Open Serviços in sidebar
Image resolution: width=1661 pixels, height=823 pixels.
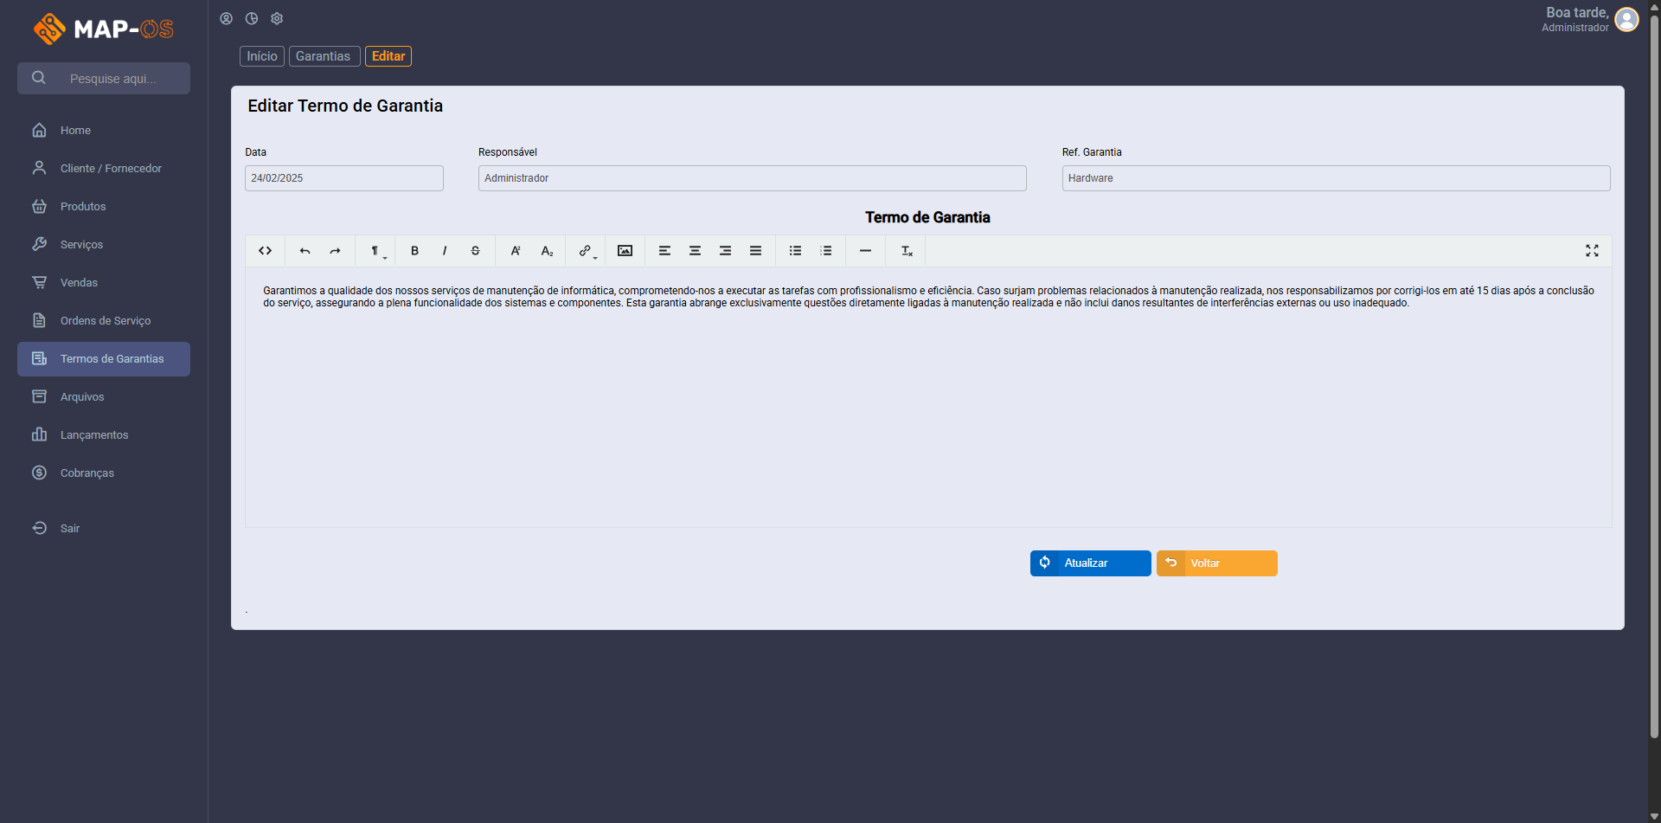tap(104, 245)
